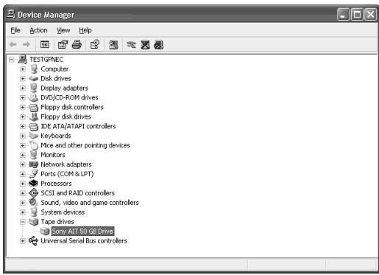Viewport: 379px width, 275px height.
Task: Click the TESTGPNEC computer icon
Action: (x=23, y=59)
